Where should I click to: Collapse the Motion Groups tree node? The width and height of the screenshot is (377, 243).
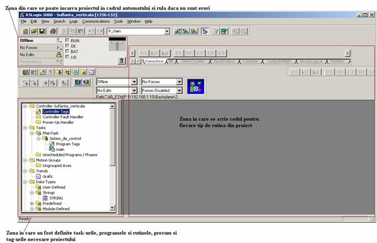click(x=25, y=160)
